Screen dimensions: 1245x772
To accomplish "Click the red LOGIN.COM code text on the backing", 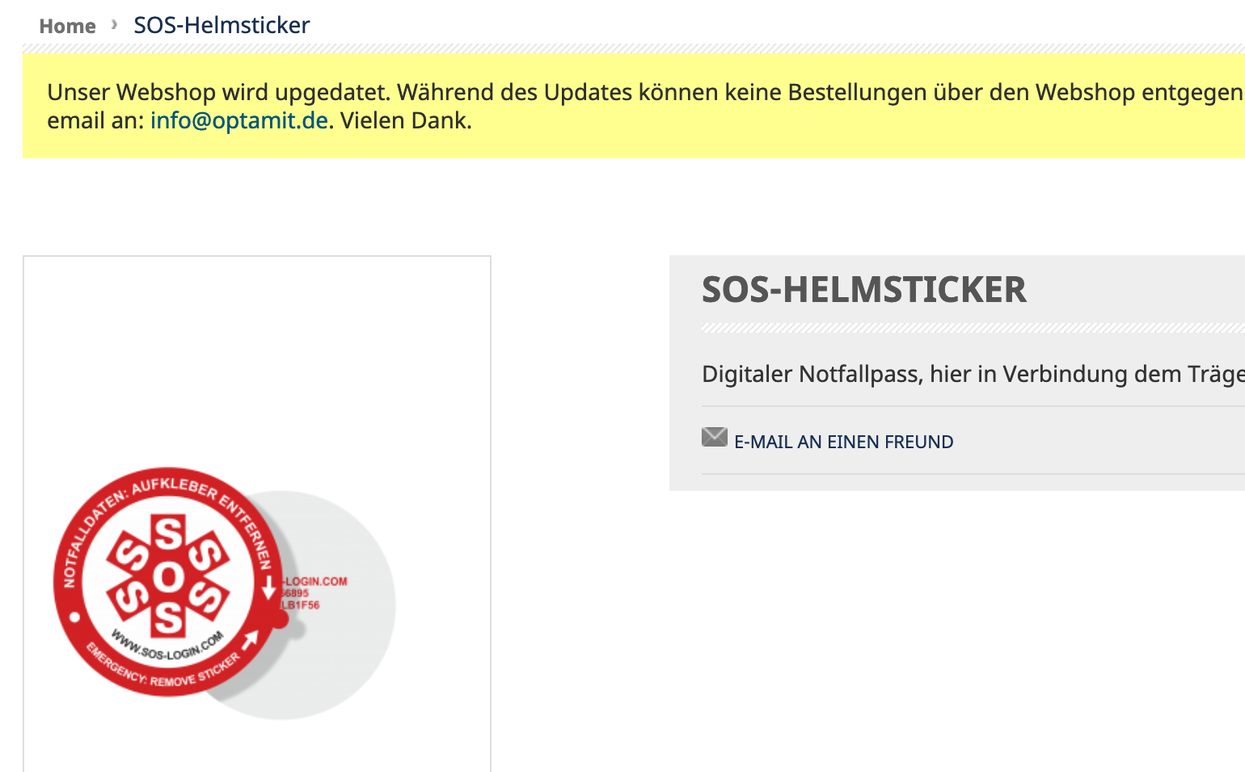I will (315, 581).
